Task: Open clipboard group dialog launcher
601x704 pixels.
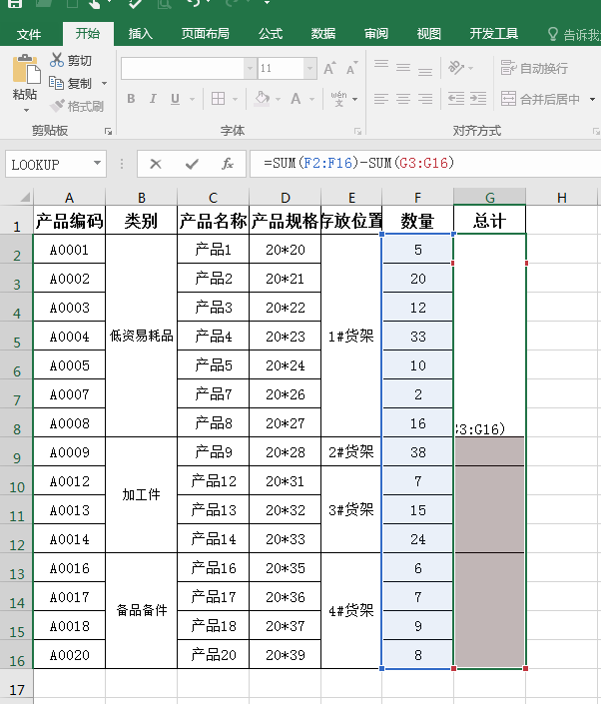Action: tap(108, 131)
